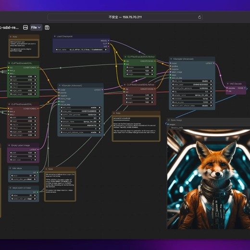Toggle add_noise currently set to disable
The image size is (250, 250).
pyautogui.click(x=192, y=81)
